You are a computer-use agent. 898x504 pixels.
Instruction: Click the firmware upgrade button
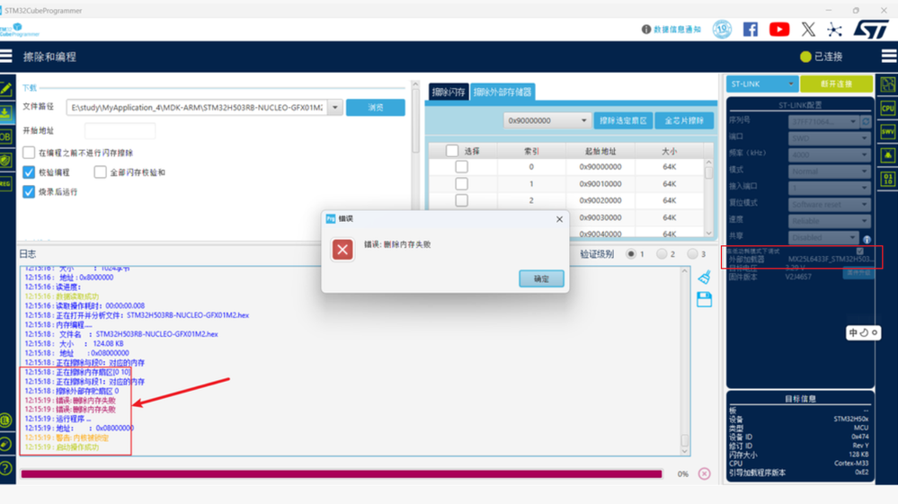[858, 273]
